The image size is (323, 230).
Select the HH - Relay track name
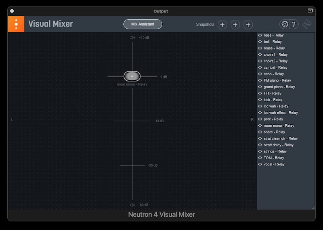[x=273, y=93]
